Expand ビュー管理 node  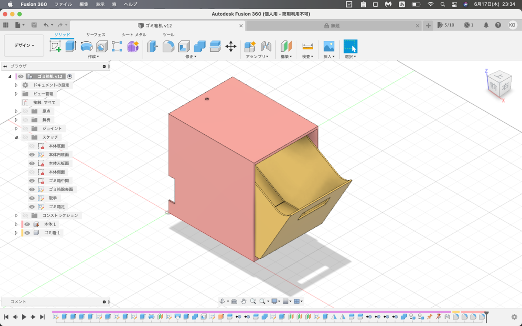tap(16, 94)
